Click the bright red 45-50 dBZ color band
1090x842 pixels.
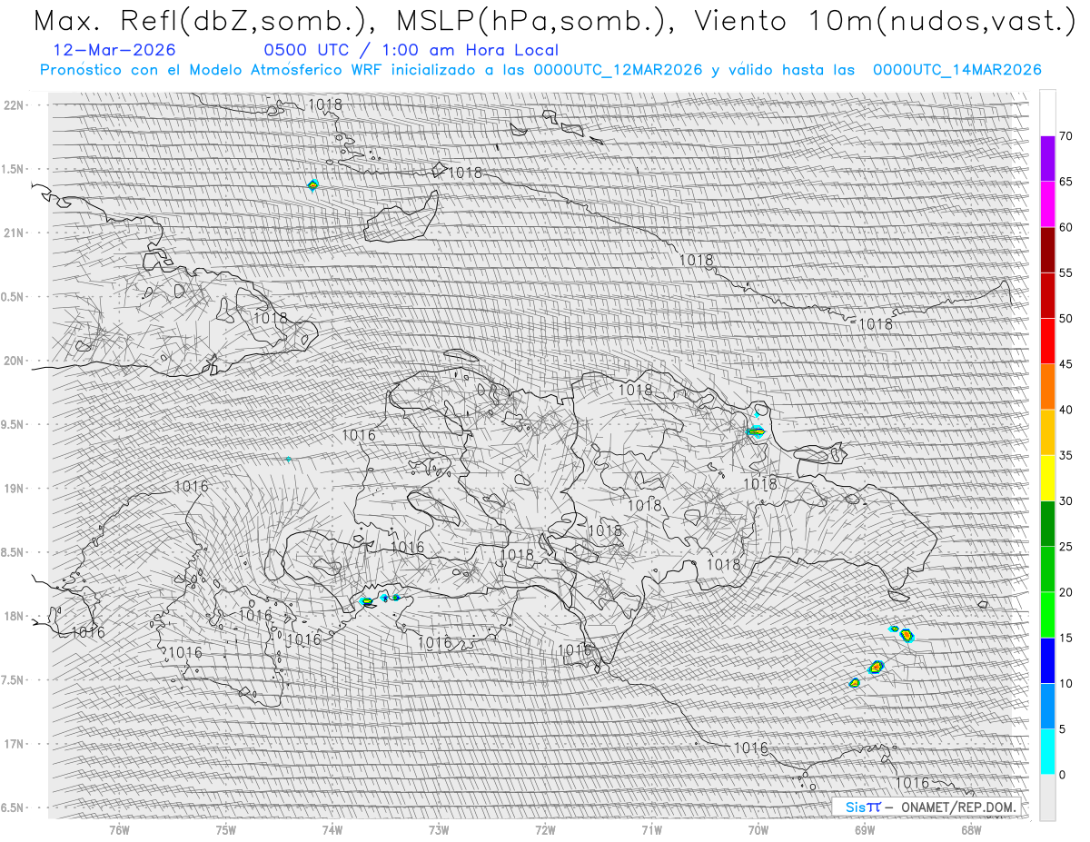coord(1047,342)
